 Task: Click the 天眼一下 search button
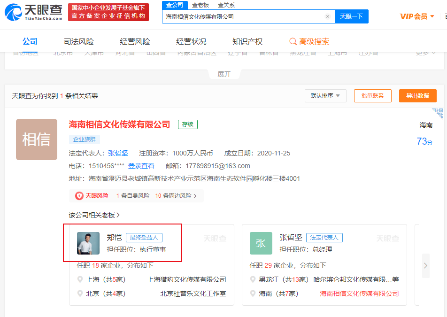tap(352, 16)
